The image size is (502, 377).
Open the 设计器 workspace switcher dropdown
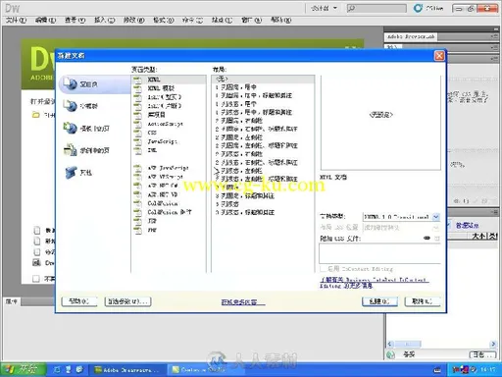tap(324, 8)
